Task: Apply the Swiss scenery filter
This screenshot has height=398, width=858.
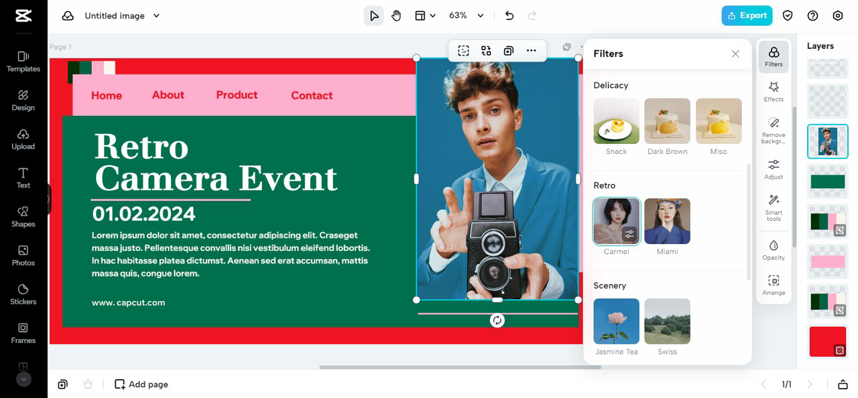Action: coord(668,321)
